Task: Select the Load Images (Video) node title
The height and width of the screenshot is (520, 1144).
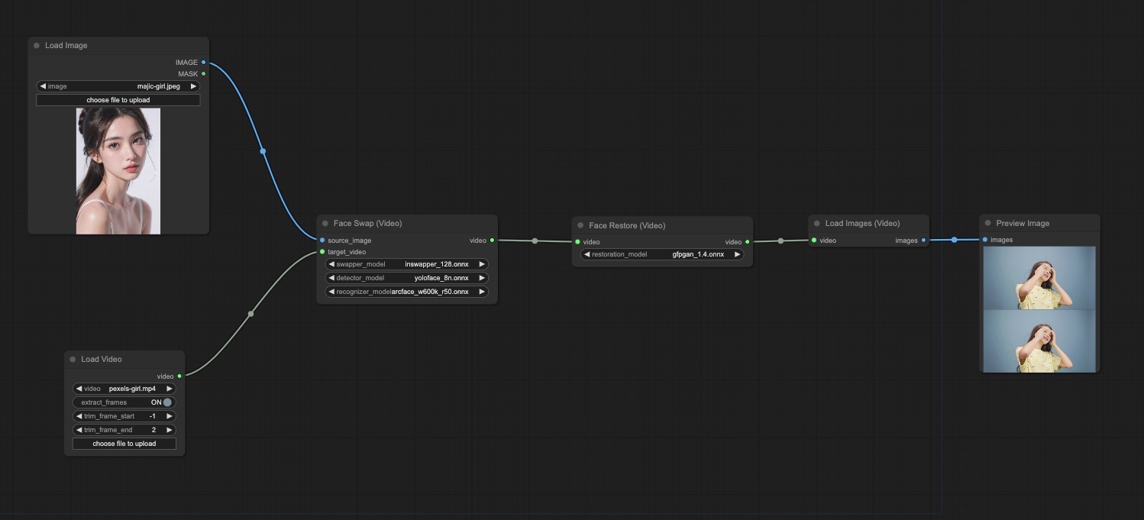Action: 862,224
